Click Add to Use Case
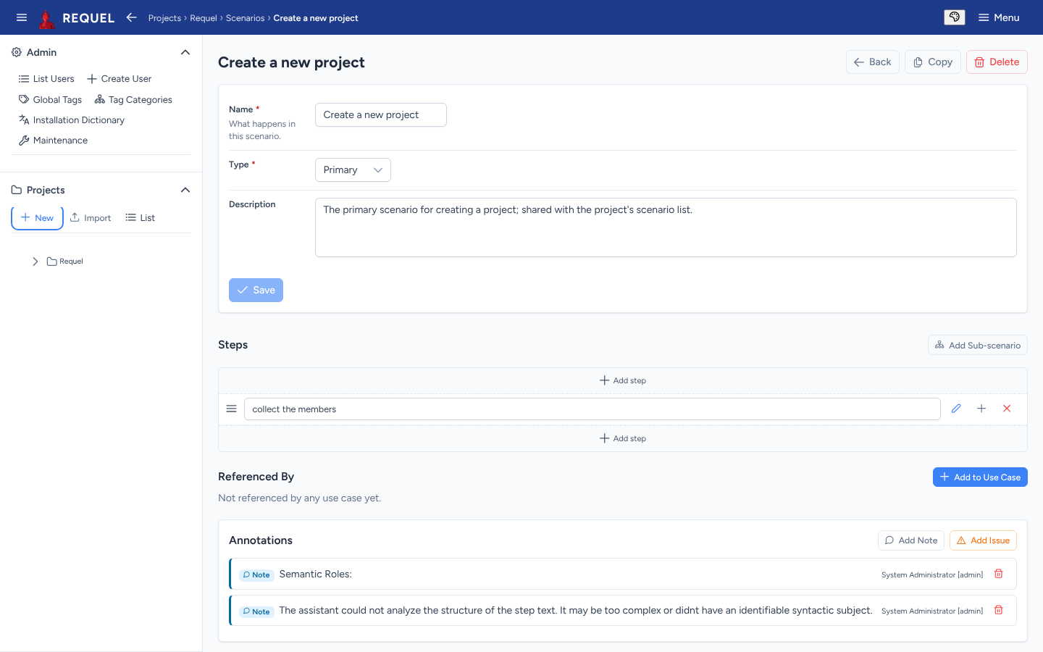The height and width of the screenshot is (652, 1043). [980, 477]
